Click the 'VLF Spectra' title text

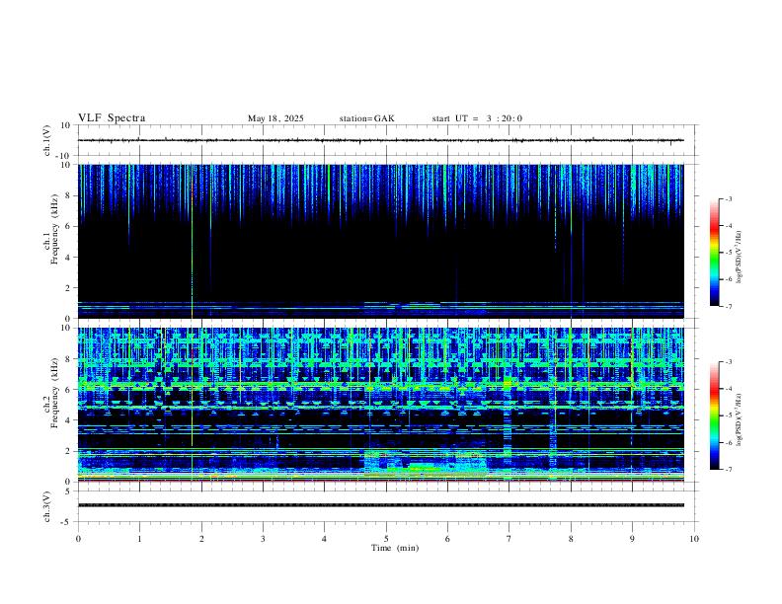112,118
